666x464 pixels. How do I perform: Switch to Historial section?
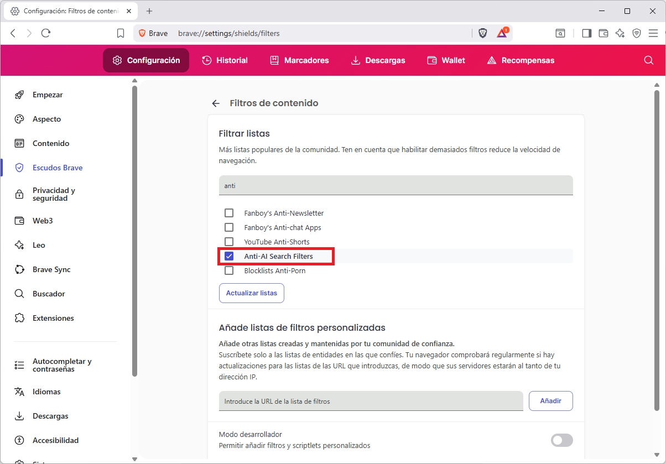(x=225, y=60)
